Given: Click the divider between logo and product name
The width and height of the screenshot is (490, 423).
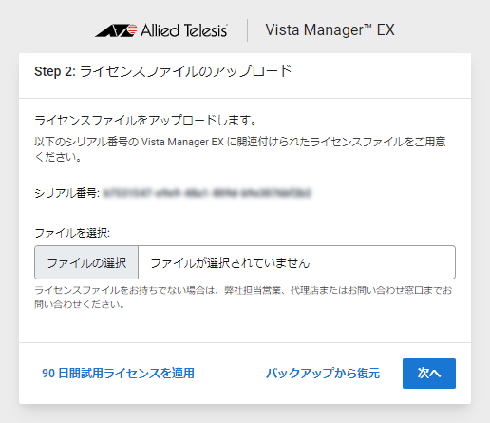Looking at the screenshot, I should (x=247, y=30).
